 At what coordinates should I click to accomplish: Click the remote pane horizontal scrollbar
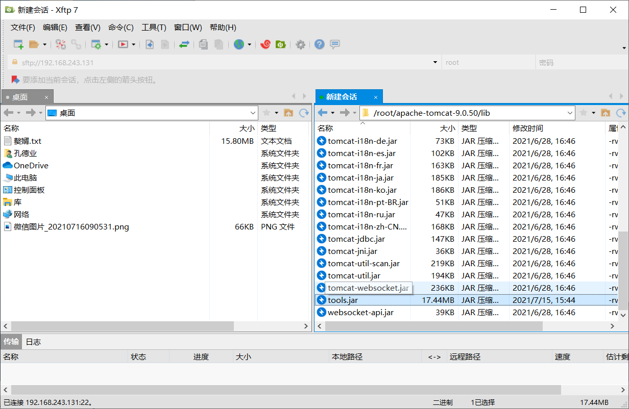[x=433, y=326]
